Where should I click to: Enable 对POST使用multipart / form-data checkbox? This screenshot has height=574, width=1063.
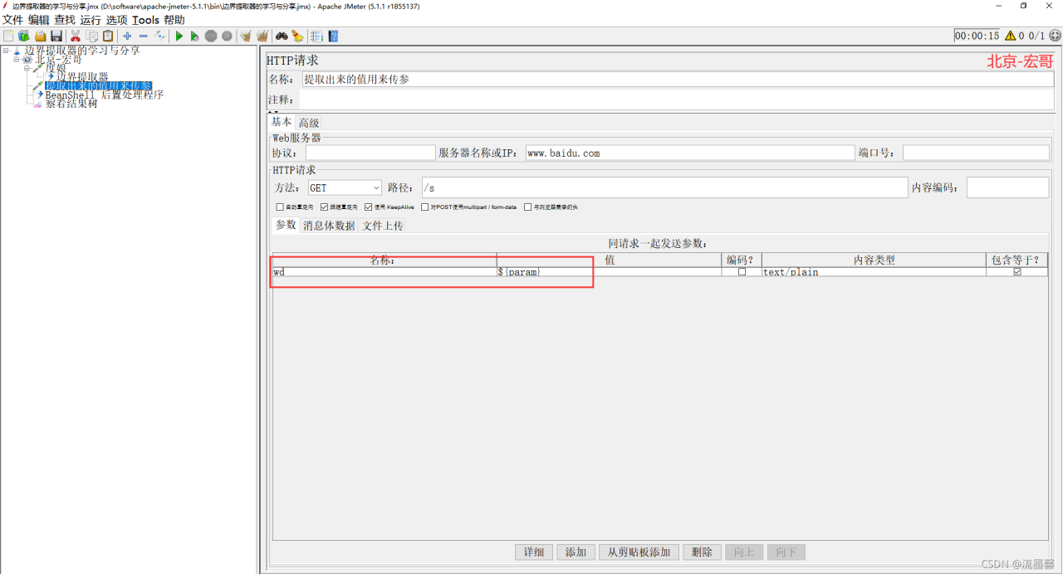(425, 207)
